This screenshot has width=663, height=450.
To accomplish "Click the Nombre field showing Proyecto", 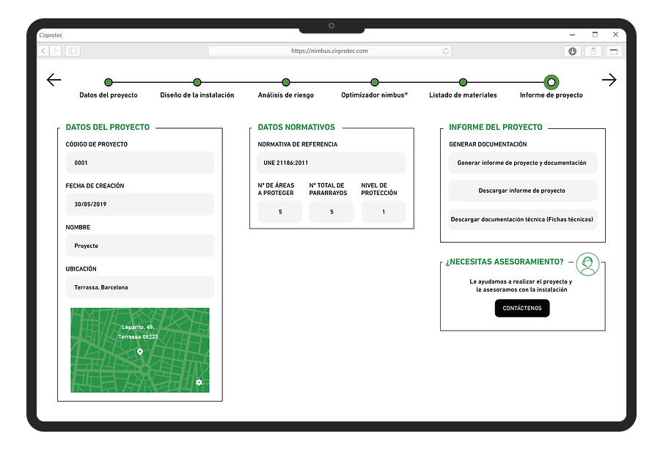I will click(x=139, y=246).
